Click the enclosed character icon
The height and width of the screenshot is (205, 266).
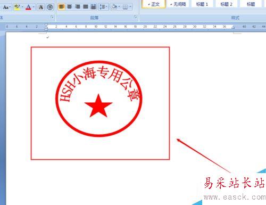pos(50,7)
